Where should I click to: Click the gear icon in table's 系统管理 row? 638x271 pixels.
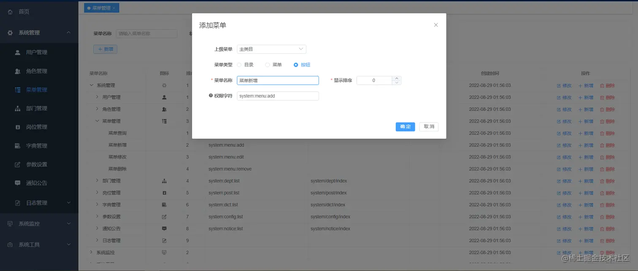(165, 86)
